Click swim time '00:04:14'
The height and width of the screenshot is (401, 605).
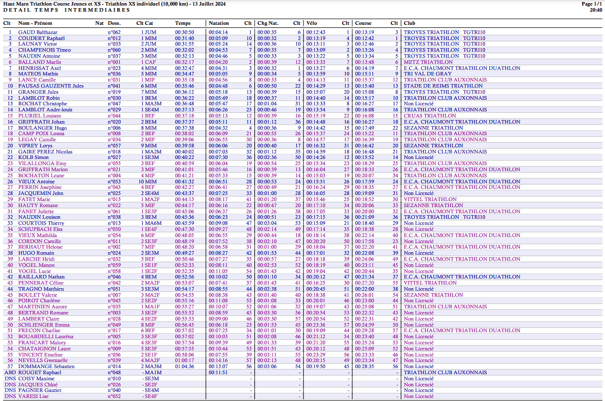point(218,32)
